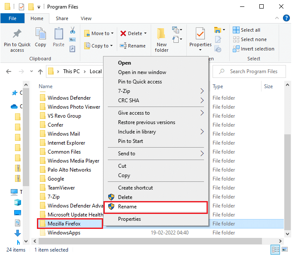292x255 pixels.
Task: Switch to Details view icon in status bar
Action: 275,249
